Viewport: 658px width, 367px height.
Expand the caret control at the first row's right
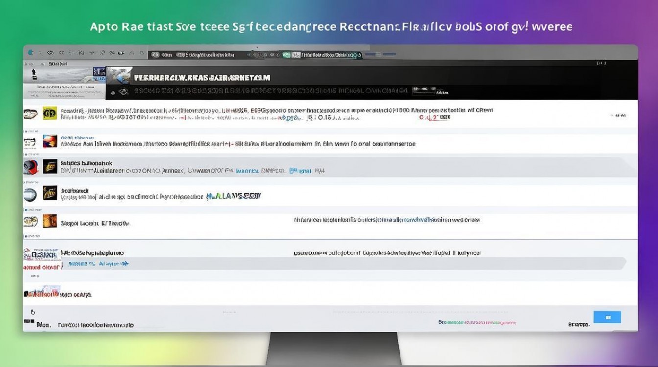[618, 115]
